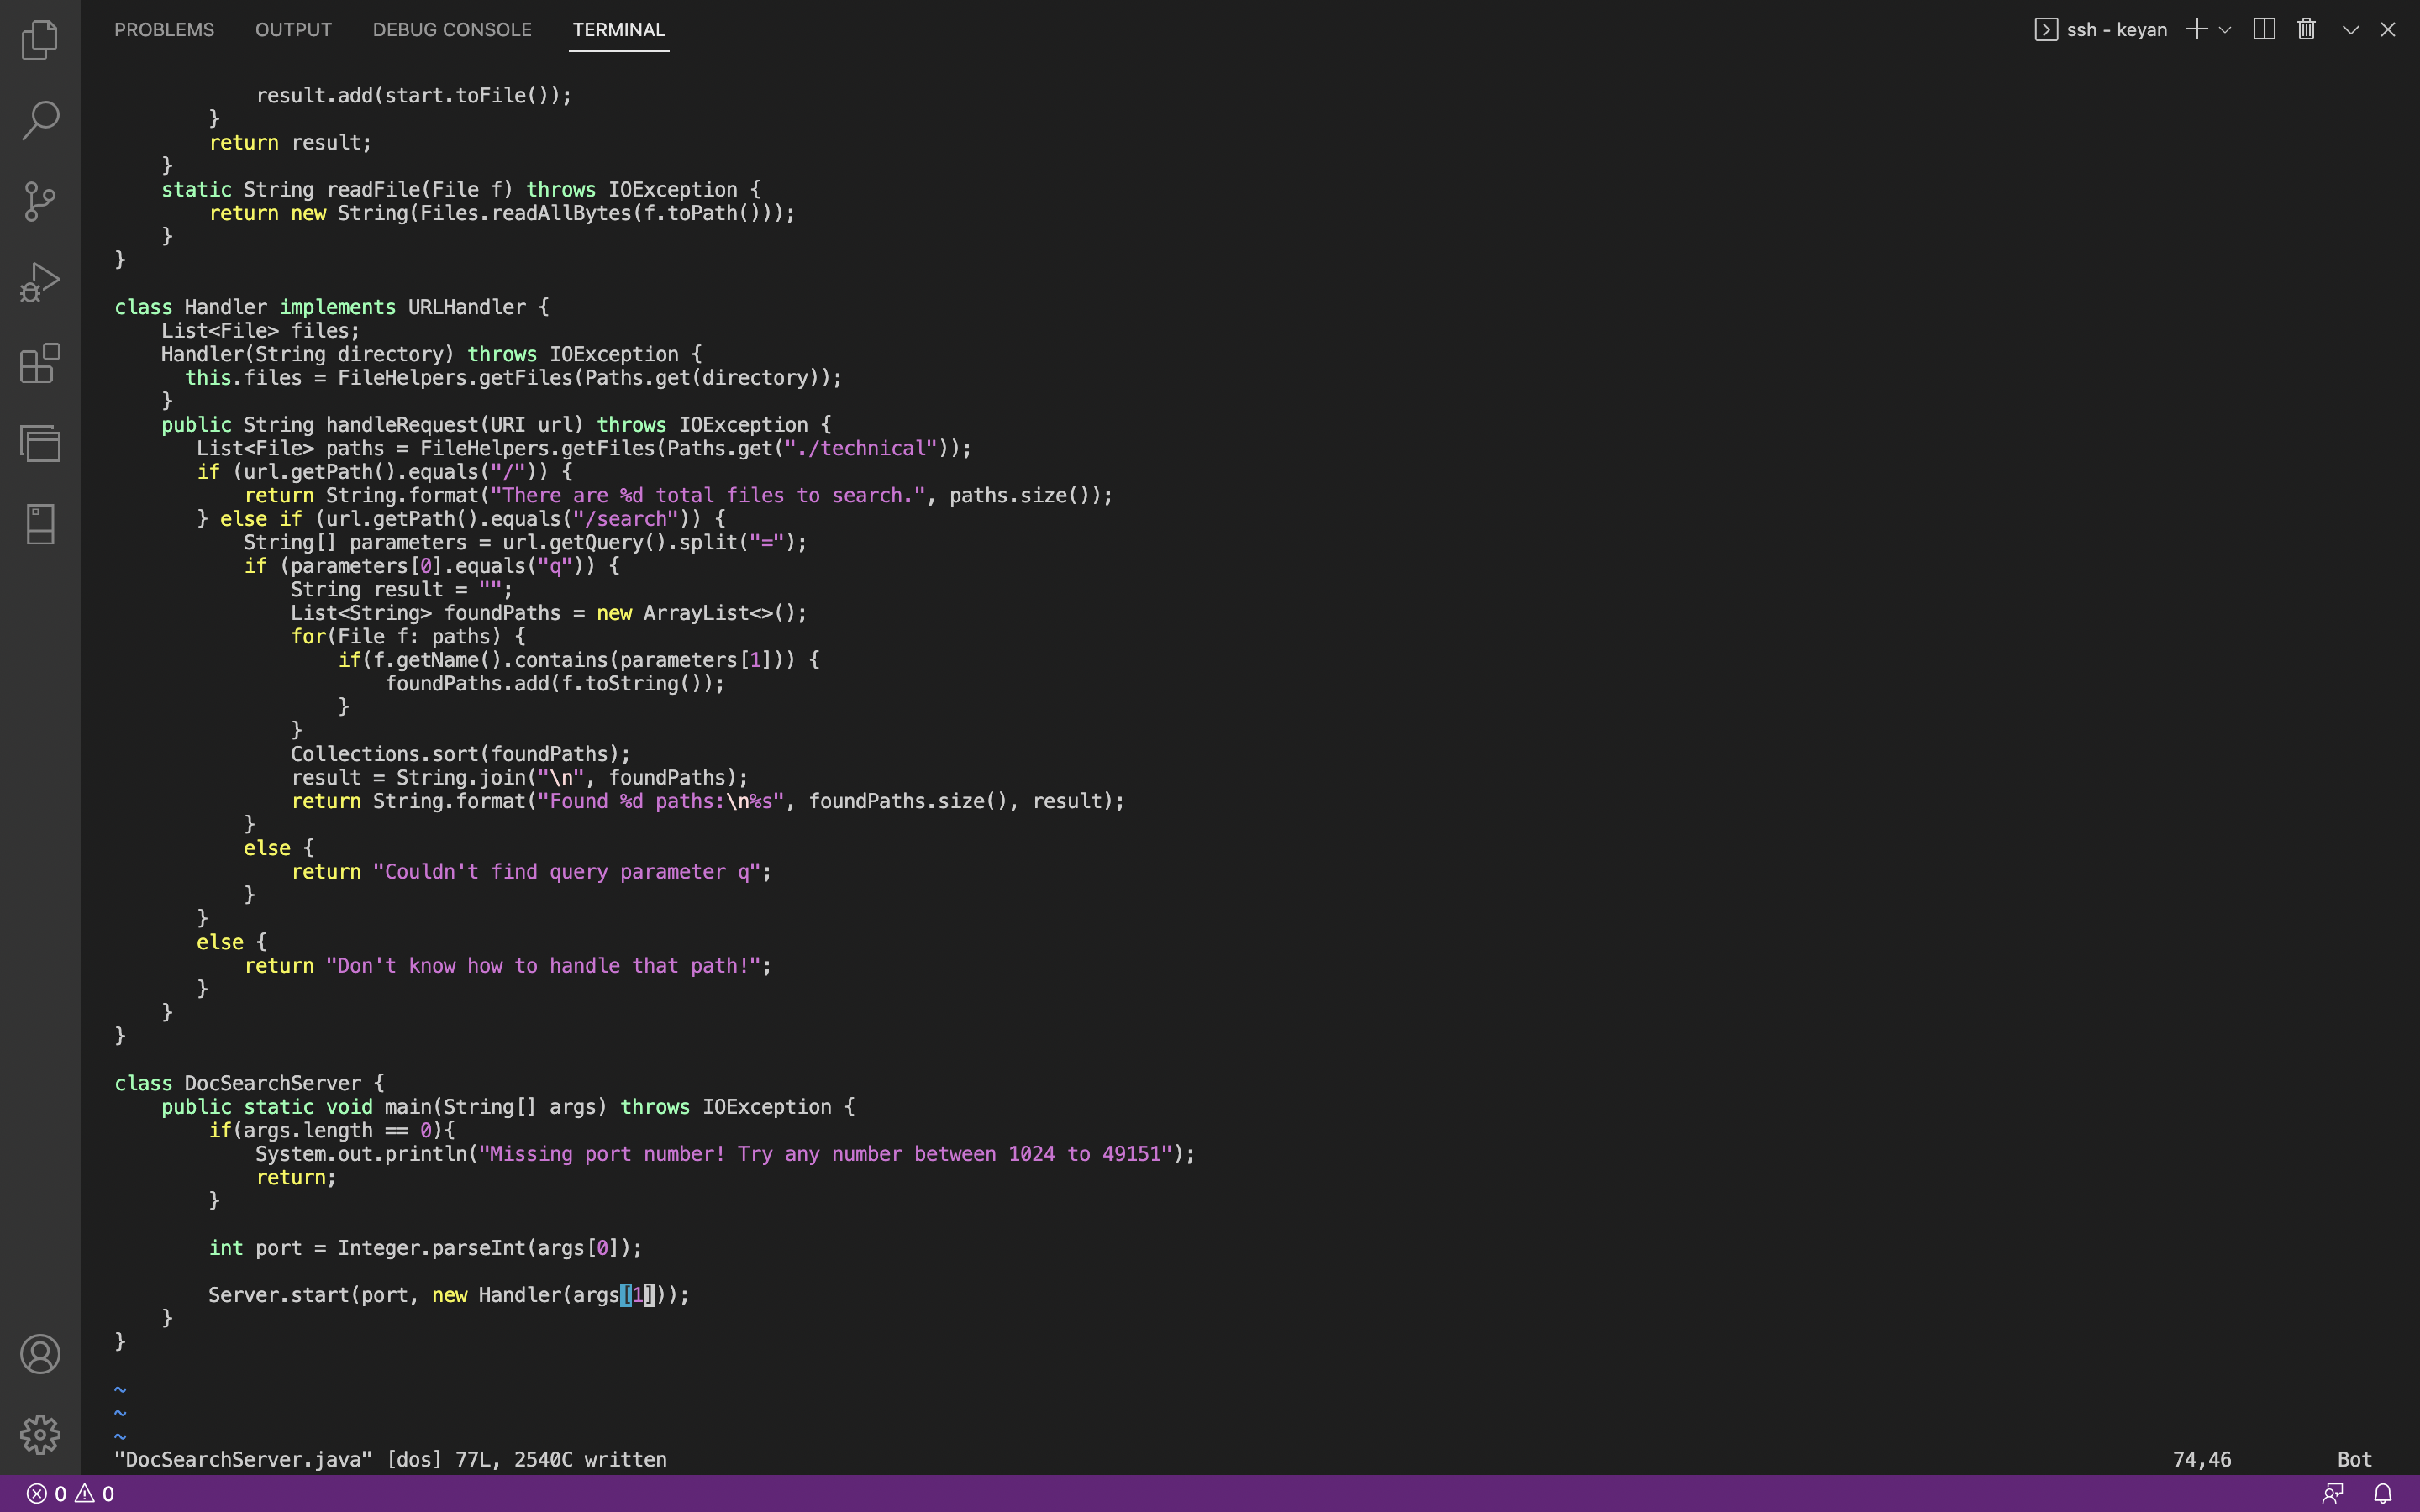Viewport: 2420px width, 1512px height.
Task: Open the Explorer view in activity bar
Action: 40,40
